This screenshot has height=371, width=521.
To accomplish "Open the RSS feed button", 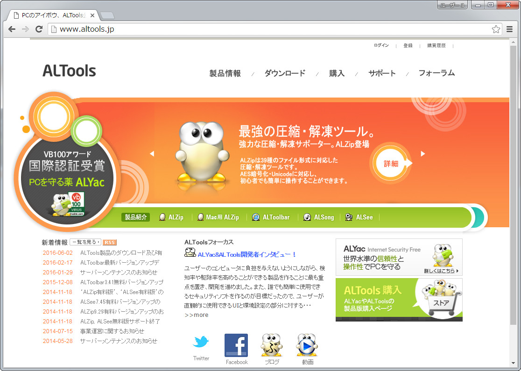I will click(109, 242).
